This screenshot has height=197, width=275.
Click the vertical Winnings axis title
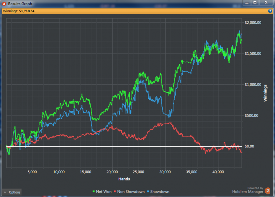[265, 93]
